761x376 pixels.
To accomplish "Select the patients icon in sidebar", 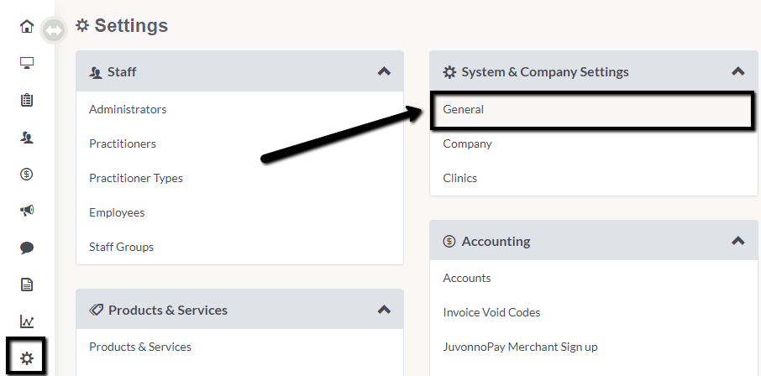I will [x=27, y=138].
